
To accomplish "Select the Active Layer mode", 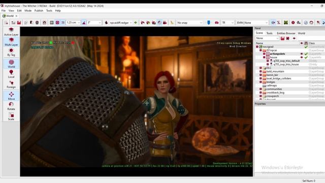I will 11,32.
